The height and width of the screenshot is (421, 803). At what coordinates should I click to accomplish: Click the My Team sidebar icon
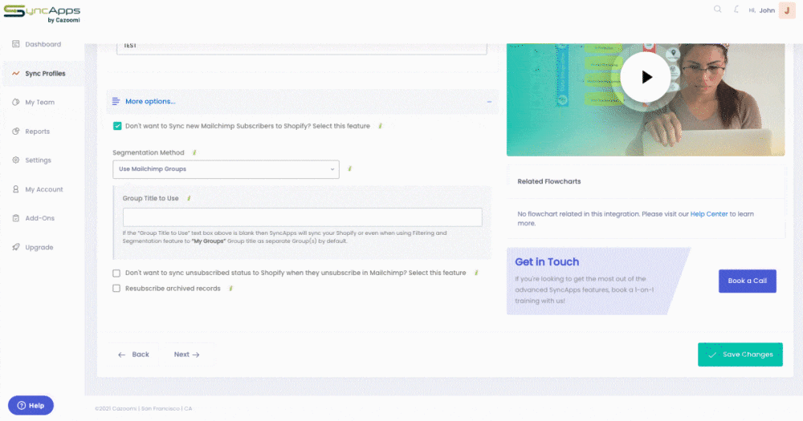pyautogui.click(x=16, y=103)
